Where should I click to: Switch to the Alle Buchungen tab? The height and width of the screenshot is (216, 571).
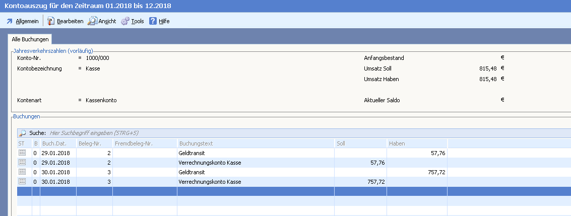pyautogui.click(x=30, y=39)
